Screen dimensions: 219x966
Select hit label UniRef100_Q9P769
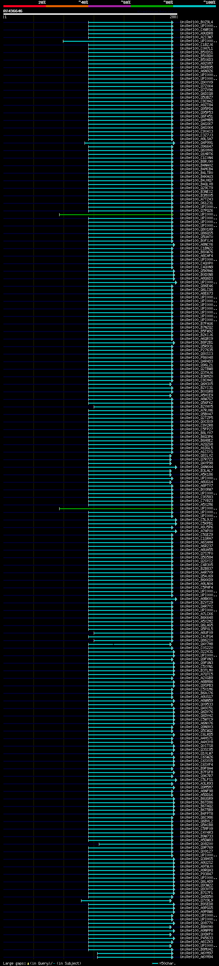(x=196, y=847)
